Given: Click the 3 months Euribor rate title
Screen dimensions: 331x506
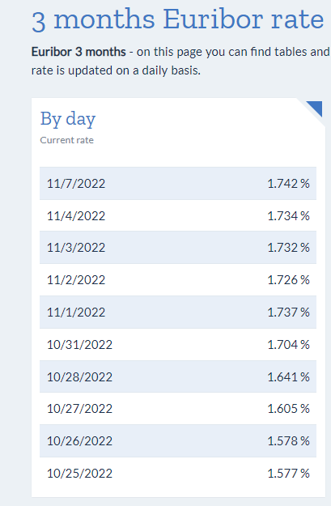Looking at the screenshot, I should click(178, 20).
